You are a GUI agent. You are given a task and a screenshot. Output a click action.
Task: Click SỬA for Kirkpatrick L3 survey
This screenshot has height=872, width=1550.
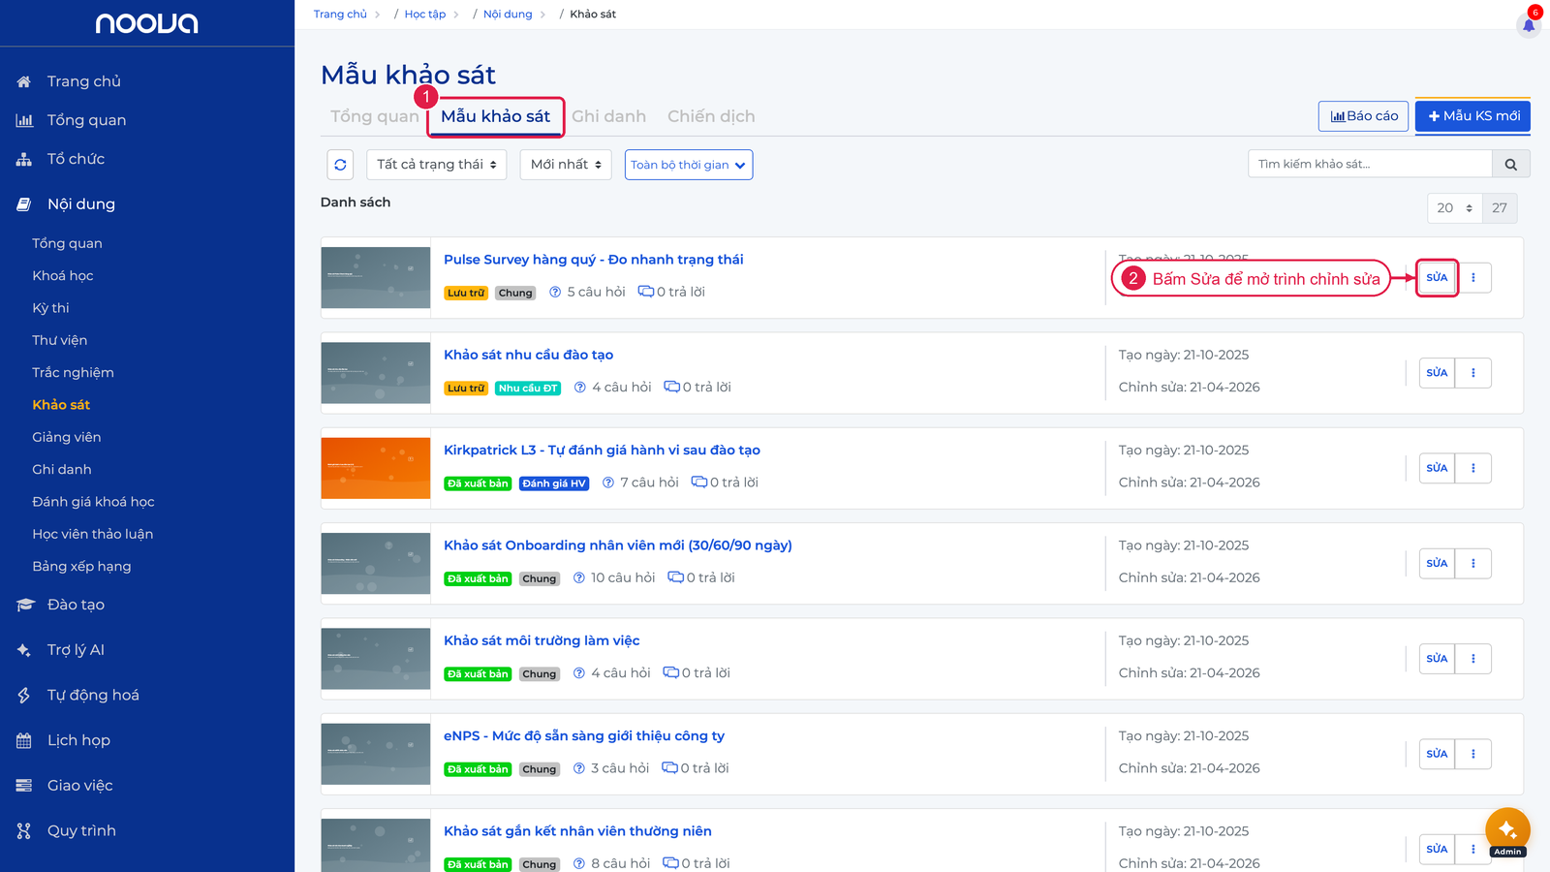coord(1437,468)
